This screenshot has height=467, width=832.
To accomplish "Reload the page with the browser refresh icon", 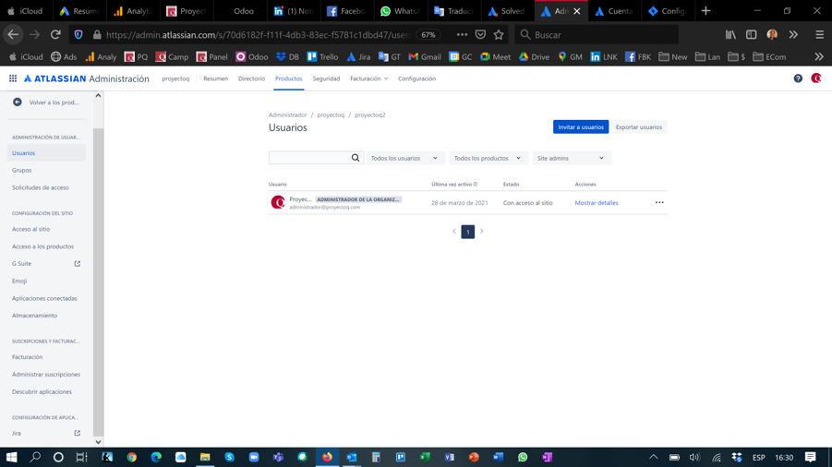I will click(x=55, y=35).
